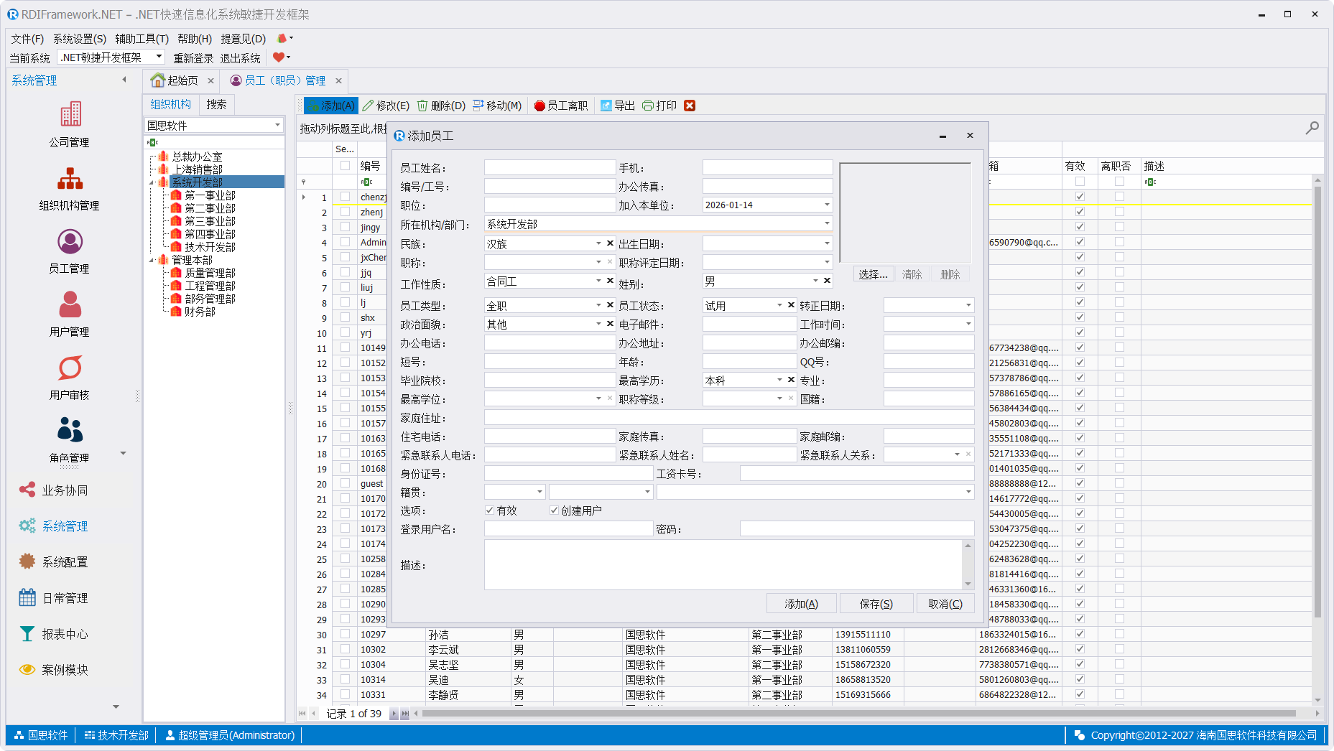Click 选择... to choose a photo
Image resolution: width=1334 pixels, height=751 pixels.
[x=873, y=274]
